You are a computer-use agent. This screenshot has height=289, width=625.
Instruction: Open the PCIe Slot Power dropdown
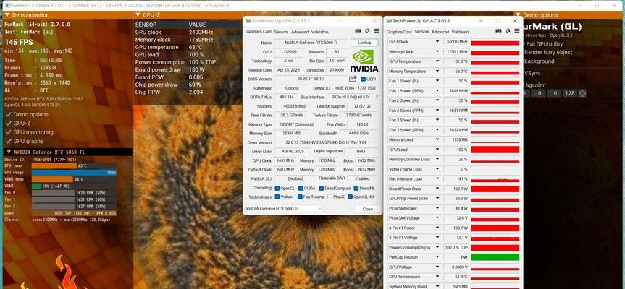(x=437, y=208)
